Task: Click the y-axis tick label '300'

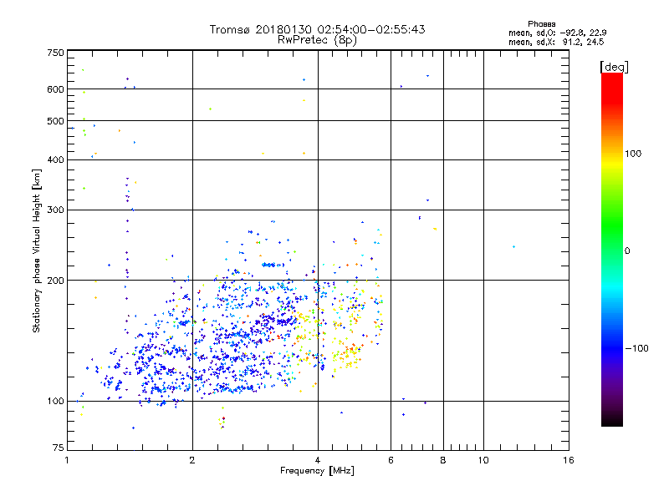Action: point(55,210)
